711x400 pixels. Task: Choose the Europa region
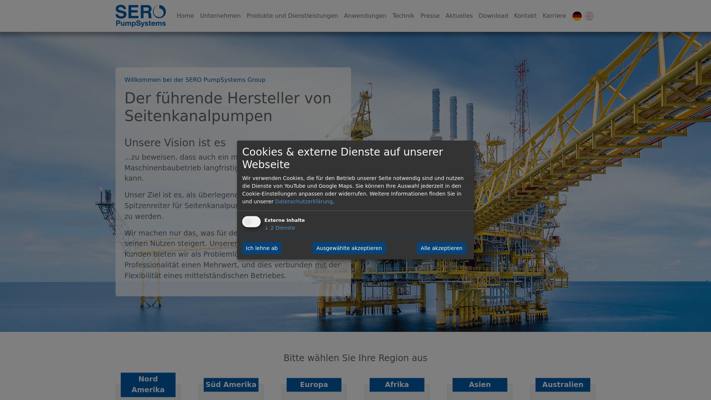(314, 385)
